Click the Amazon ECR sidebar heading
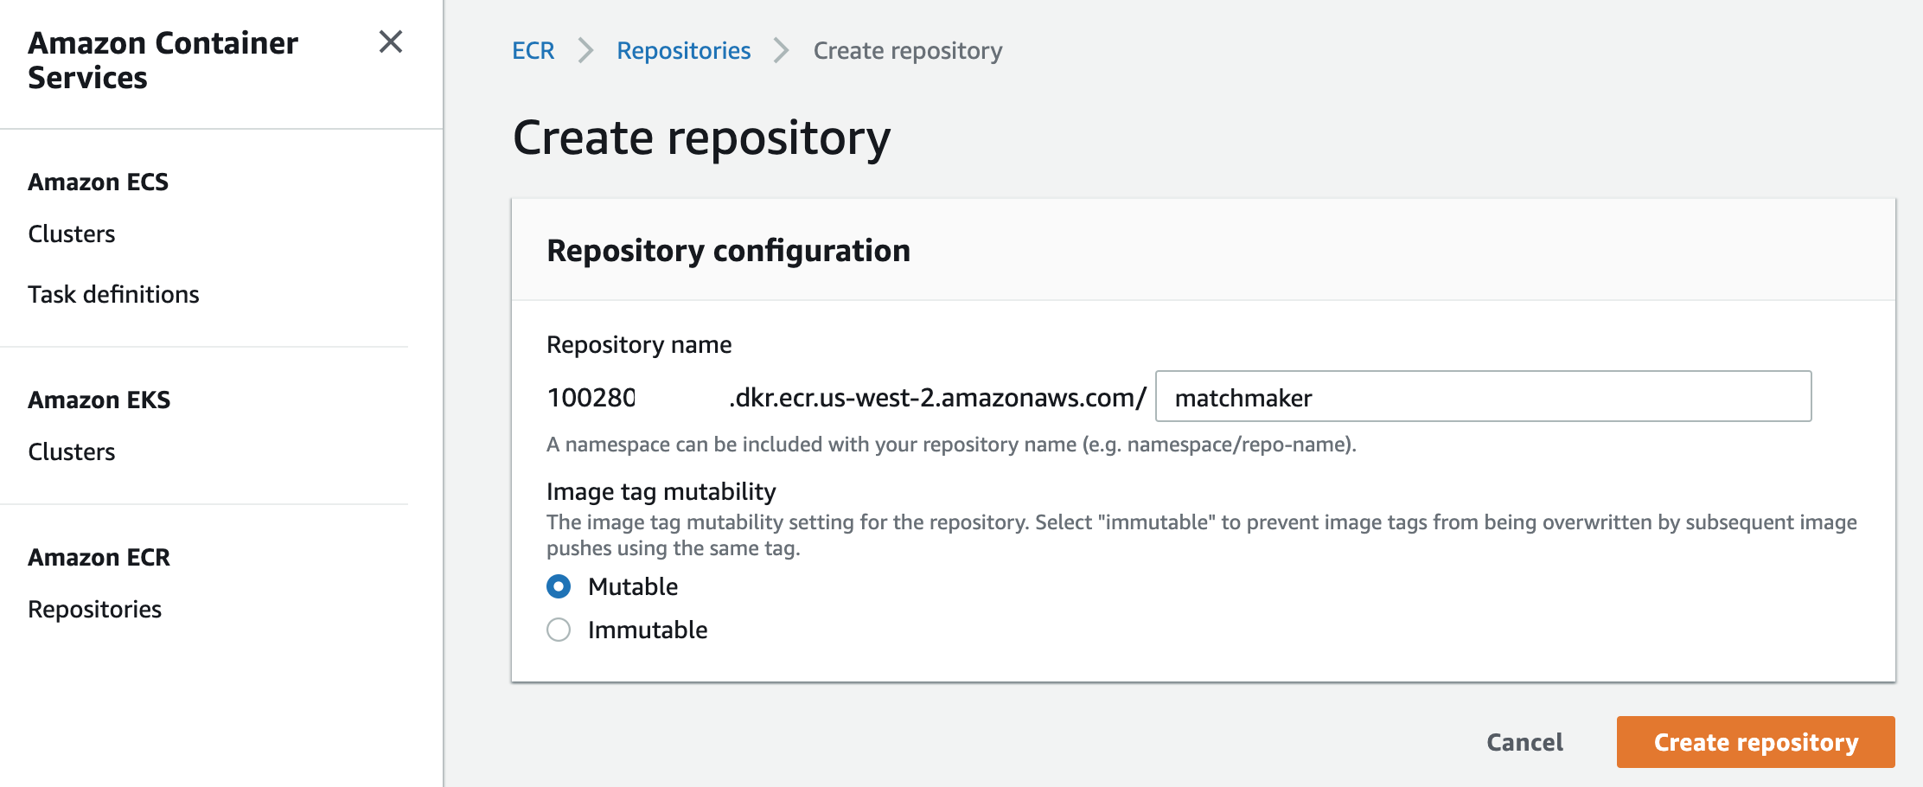The height and width of the screenshot is (787, 1923). click(99, 557)
